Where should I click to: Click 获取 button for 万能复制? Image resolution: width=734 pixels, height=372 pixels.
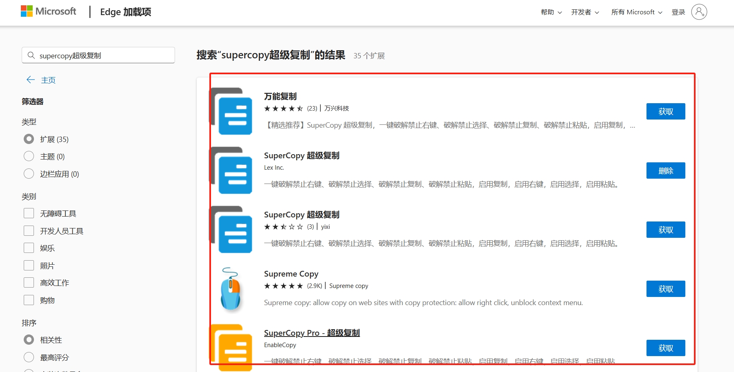click(665, 111)
